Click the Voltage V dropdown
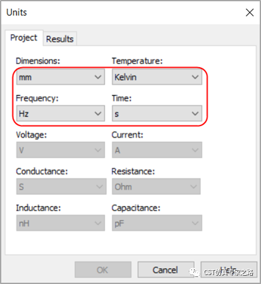261x284 pixels. 61,150
